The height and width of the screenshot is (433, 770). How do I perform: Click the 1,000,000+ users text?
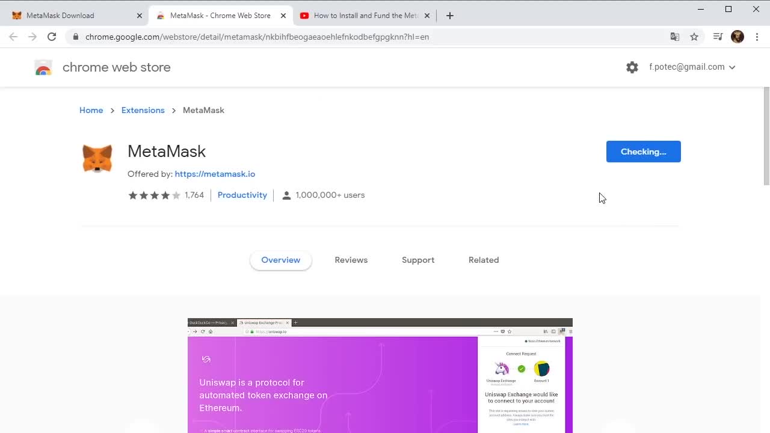(330, 195)
